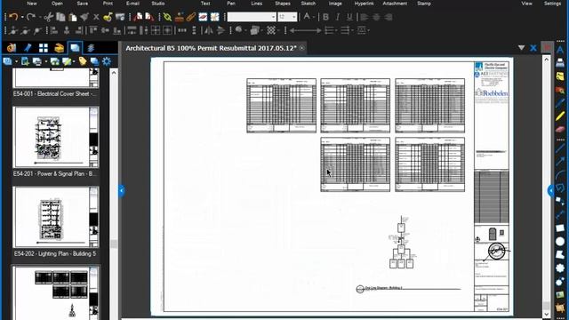Click the yellow tag label icon
This screenshot has height=320, width=569.
(x=83, y=61)
